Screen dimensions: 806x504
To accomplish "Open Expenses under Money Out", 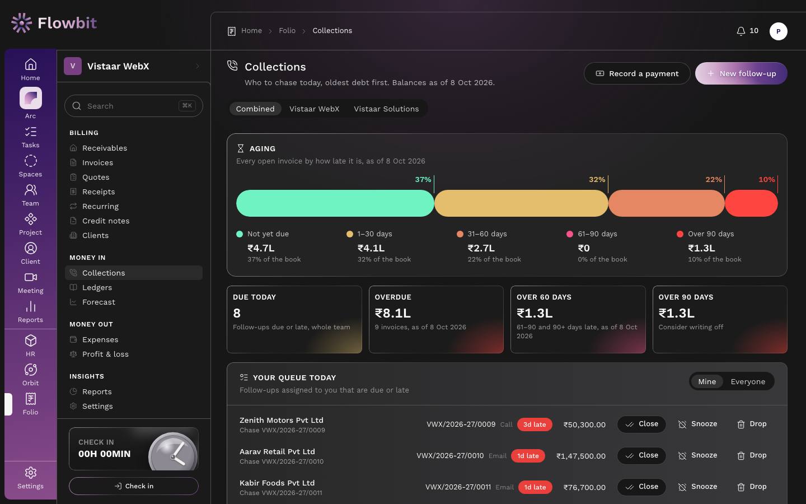I will point(134,339).
